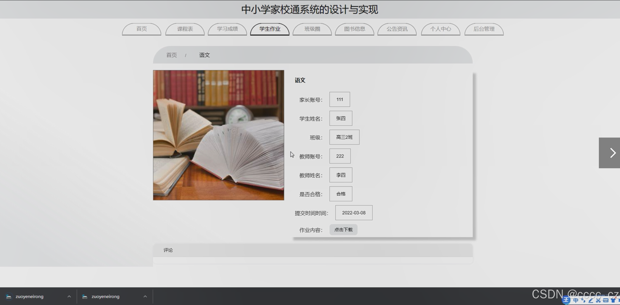Viewport: 620px width, 305px height.
Task: Expand second zuoyeneirong download options chevron
Action: point(145,297)
